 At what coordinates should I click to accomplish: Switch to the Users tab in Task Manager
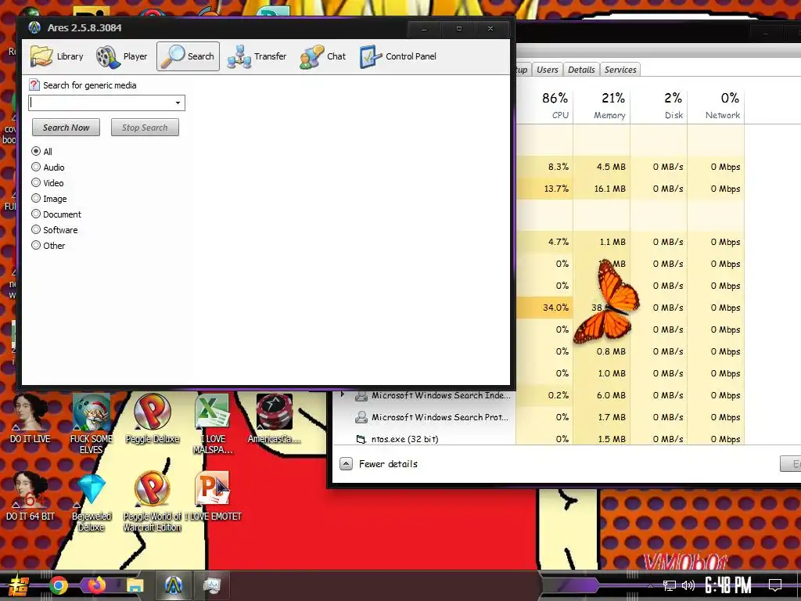click(547, 70)
